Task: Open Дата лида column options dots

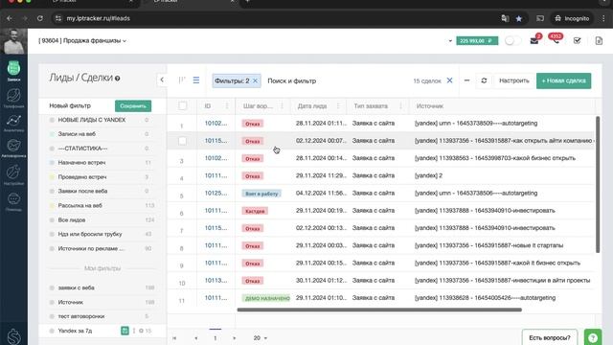Action: (338, 105)
